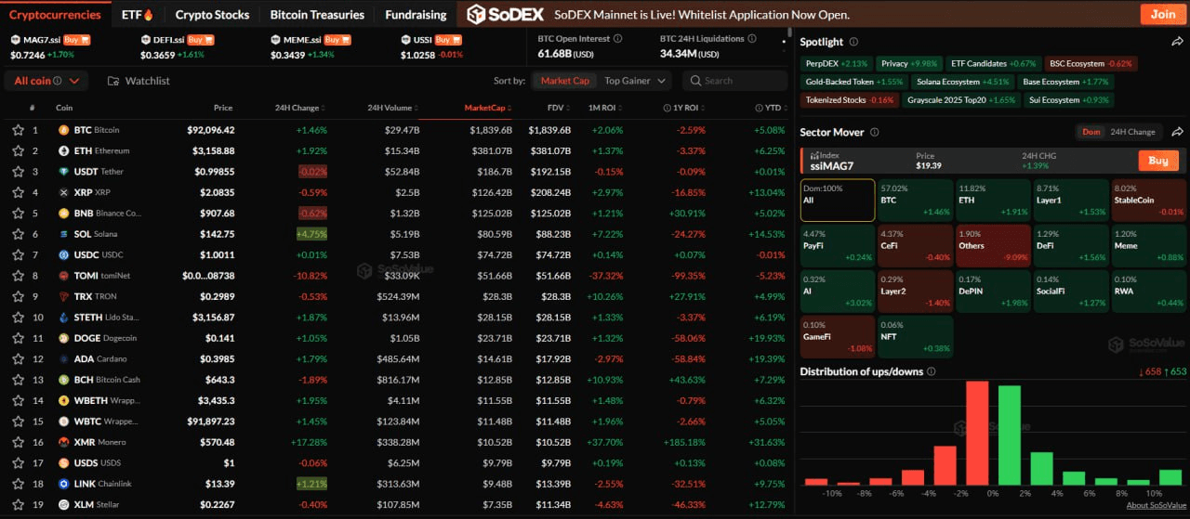The height and width of the screenshot is (519, 1190).
Task: Star Bitcoin to add to watchlist
Action: (x=18, y=130)
